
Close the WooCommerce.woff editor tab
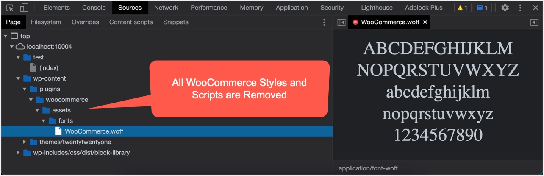coord(425,22)
